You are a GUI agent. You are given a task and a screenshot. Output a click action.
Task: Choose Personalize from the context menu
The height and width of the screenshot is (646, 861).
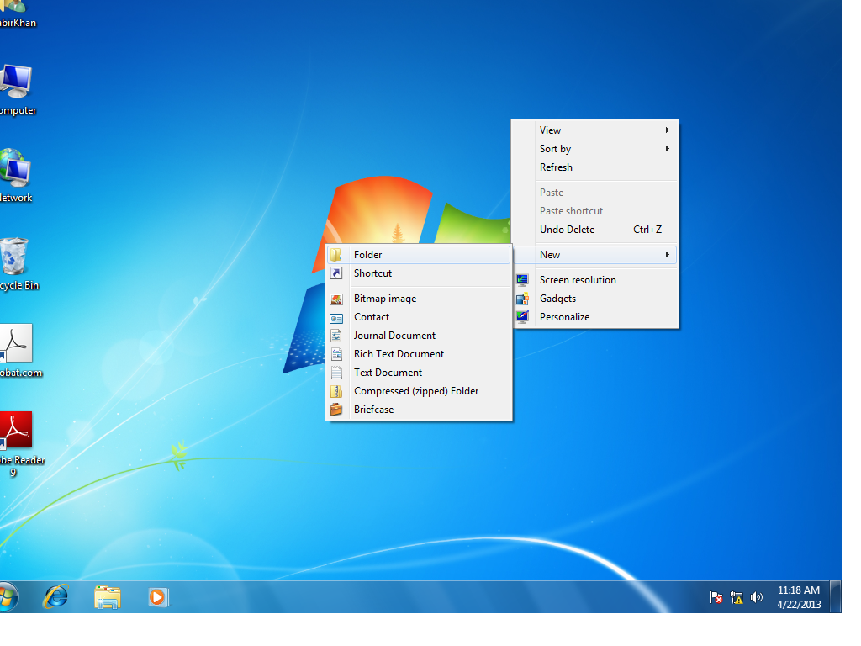[595, 317]
